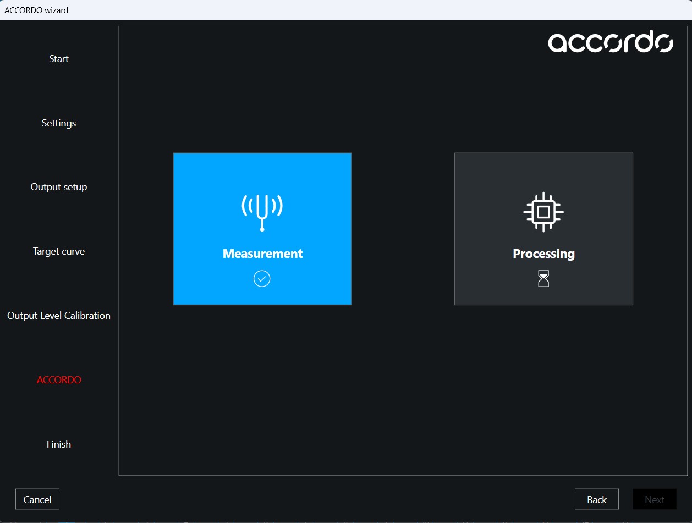This screenshot has height=523, width=692.
Task: Click the Measurement tile label
Action: pos(262,254)
